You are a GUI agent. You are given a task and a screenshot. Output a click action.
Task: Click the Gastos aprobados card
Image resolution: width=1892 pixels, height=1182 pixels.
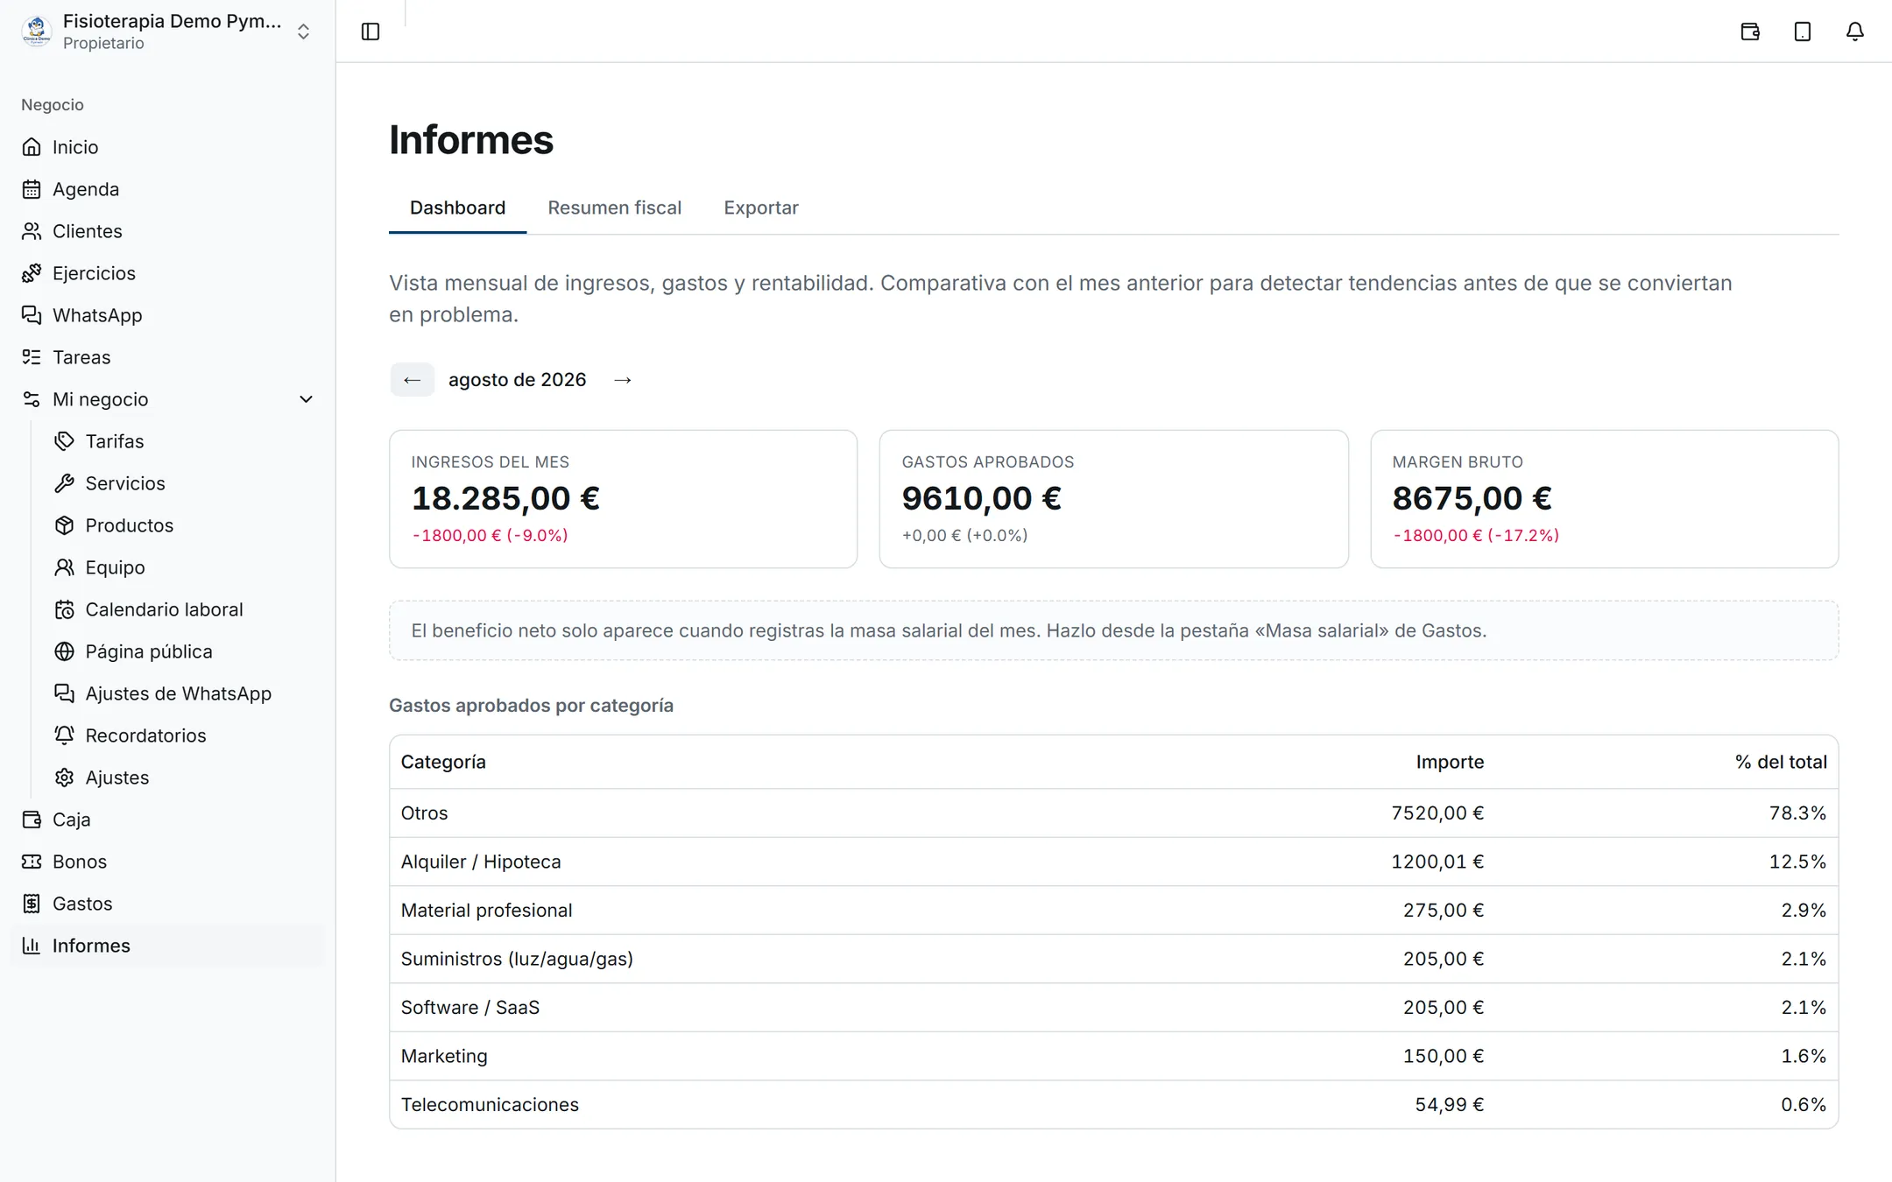click(x=1113, y=499)
